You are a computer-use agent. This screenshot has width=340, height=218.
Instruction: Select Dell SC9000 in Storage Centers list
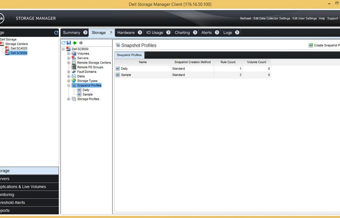coord(19,53)
